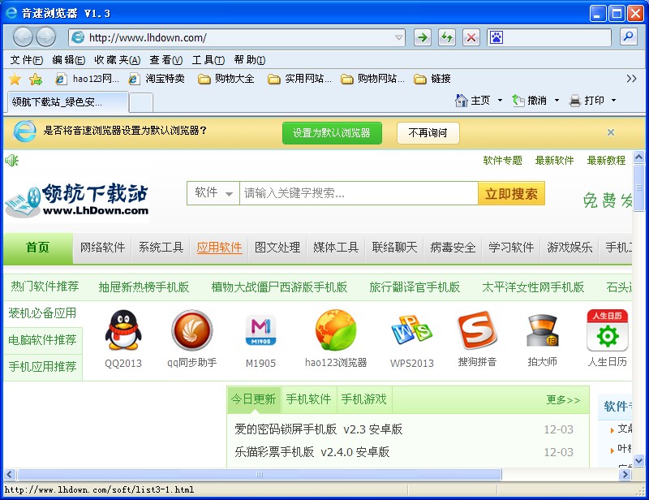
Task: Open the 应用软件 navigation link
Action: pyautogui.click(x=219, y=248)
